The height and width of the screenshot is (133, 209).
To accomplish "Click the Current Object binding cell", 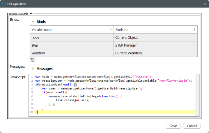I will click(155, 38).
